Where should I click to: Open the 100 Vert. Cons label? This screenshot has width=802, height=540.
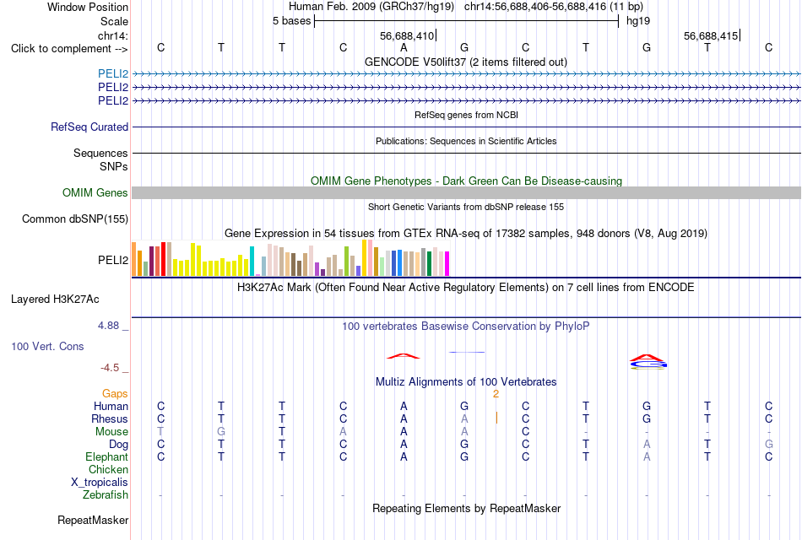47,346
